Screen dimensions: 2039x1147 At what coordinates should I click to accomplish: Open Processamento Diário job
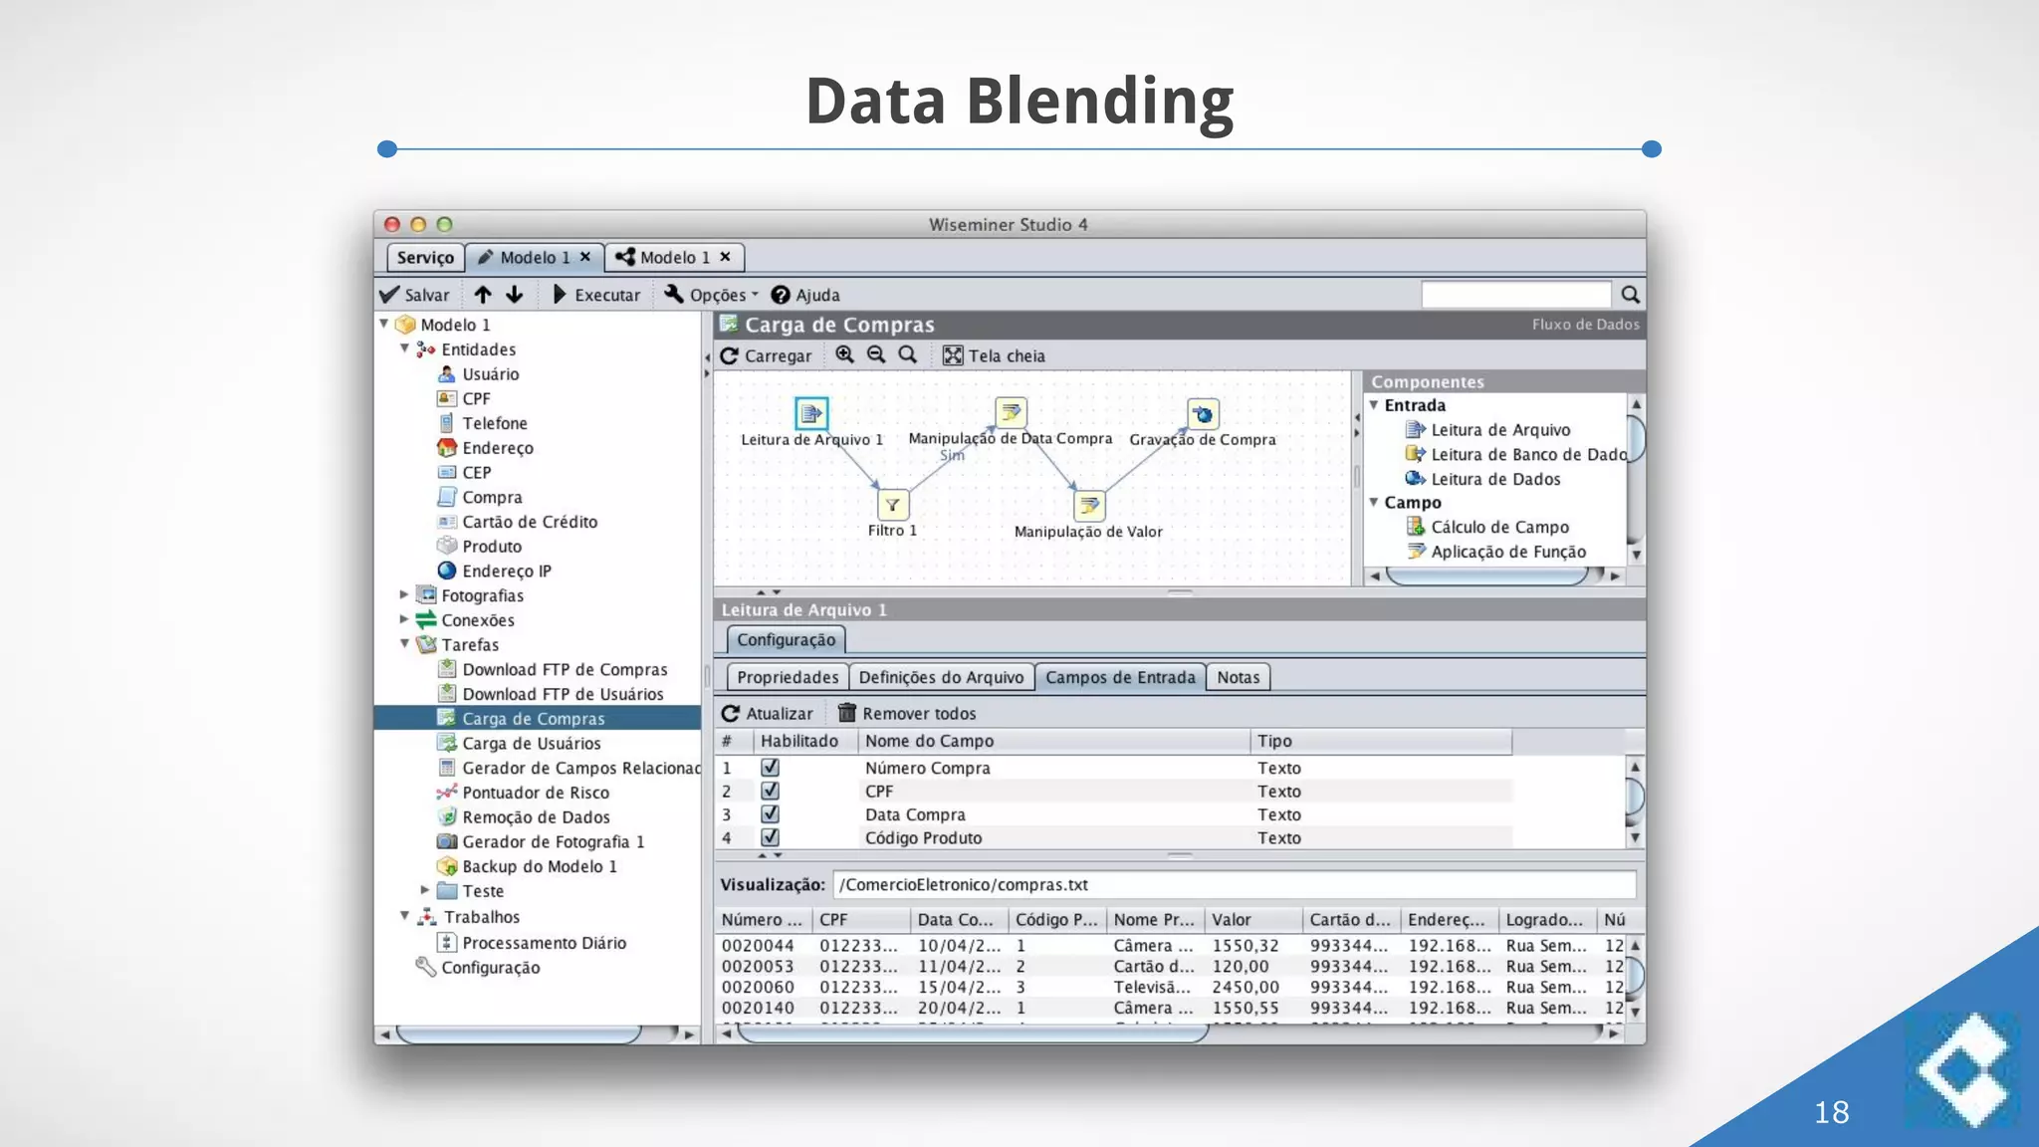point(532,943)
